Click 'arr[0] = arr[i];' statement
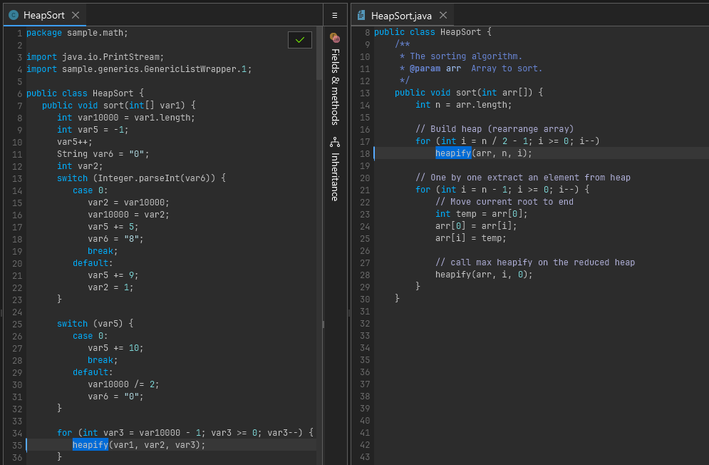This screenshot has height=465, width=709. click(476, 225)
